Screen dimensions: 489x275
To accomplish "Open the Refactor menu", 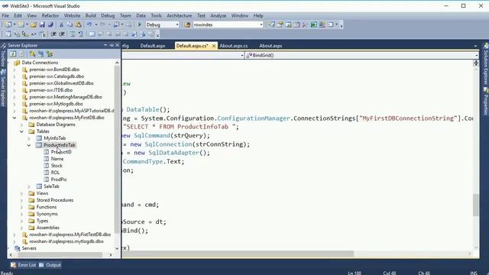I will (x=50, y=15).
